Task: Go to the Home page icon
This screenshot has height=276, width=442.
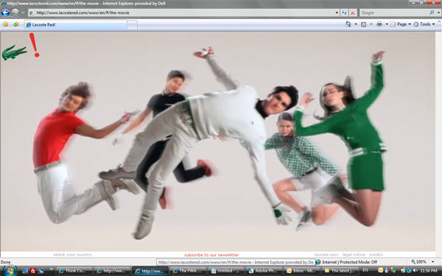Action: pos(348,24)
